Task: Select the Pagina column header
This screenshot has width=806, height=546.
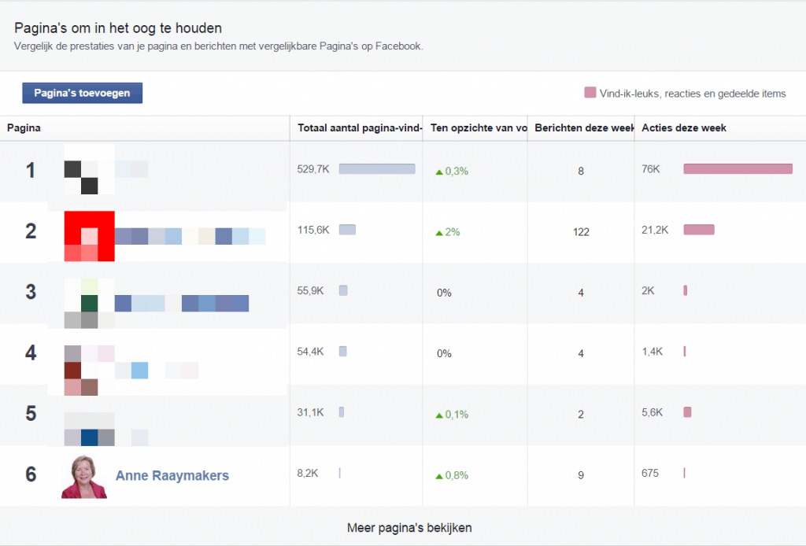Action: click(x=24, y=127)
